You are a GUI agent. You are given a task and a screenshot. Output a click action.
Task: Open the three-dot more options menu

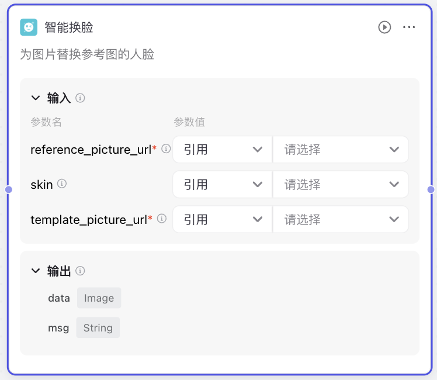point(409,27)
